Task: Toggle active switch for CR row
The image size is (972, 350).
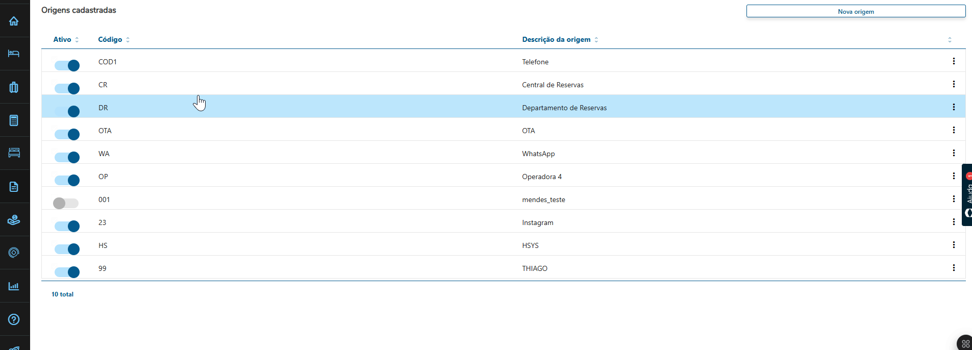Action: click(67, 88)
